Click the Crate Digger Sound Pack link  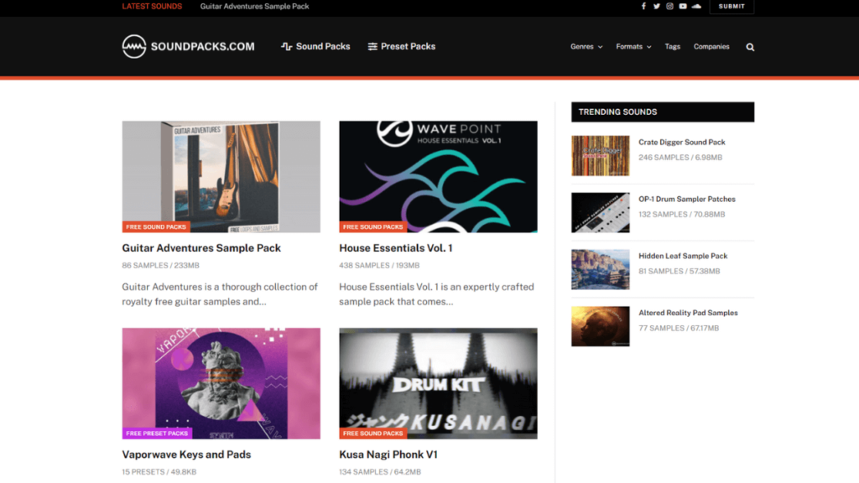coord(681,142)
